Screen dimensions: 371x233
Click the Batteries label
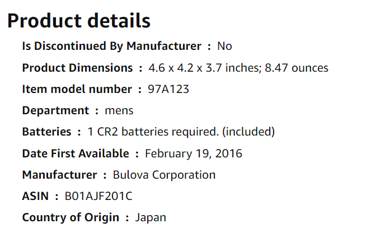(x=46, y=132)
